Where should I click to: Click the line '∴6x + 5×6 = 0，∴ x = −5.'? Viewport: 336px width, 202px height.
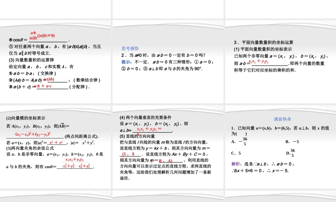click(x=260, y=171)
